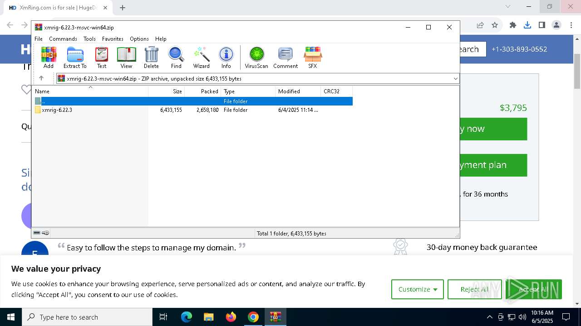Open File Explorer from taskbar

(208, 317)
